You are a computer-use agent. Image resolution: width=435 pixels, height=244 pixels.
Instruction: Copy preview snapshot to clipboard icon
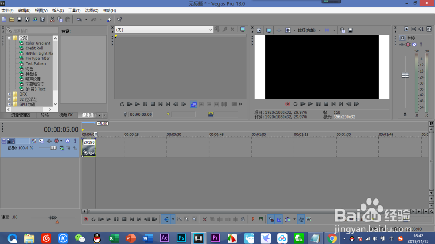tap(343, 30)
